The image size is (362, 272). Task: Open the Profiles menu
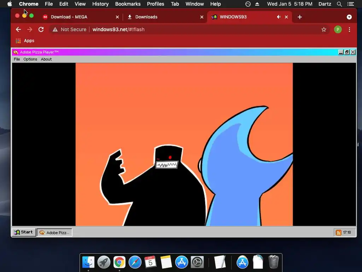click(156, 4)
